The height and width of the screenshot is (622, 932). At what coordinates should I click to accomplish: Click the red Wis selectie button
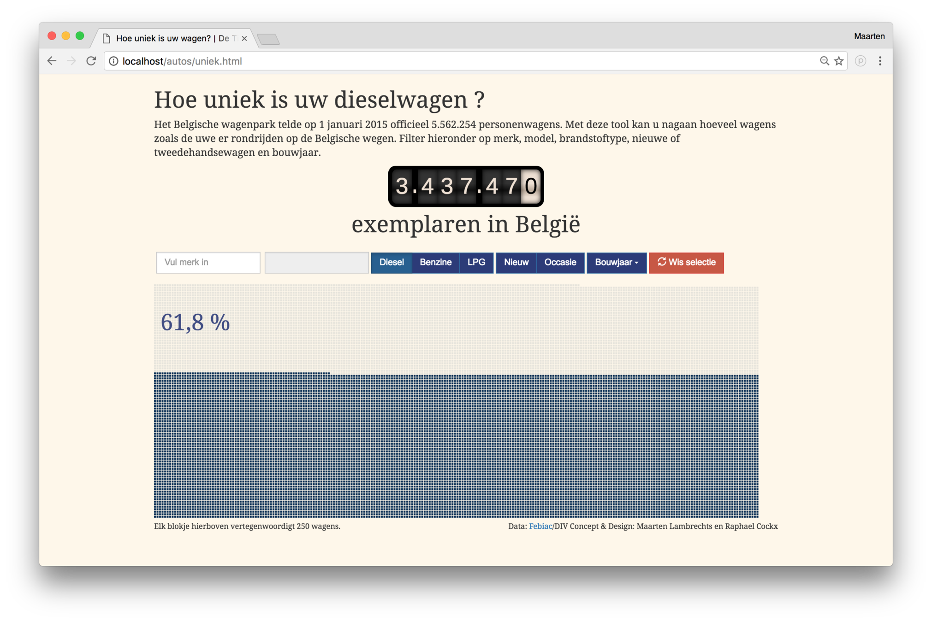pyautogui.click(x=686, y=263)
